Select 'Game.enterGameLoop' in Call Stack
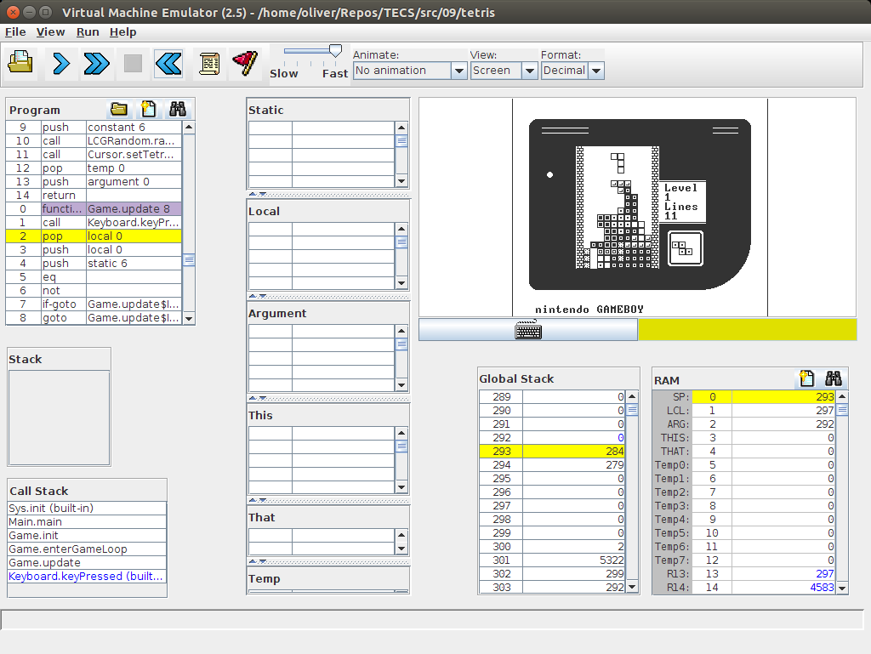Image resolution: width=871 pixels, height=654 pixels. tap(88, 549)
